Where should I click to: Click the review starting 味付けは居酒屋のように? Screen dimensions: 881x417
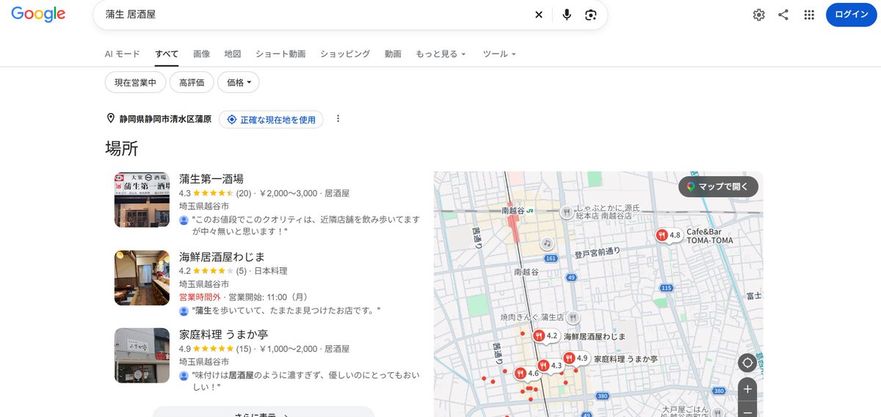click(x=305, y=380)
